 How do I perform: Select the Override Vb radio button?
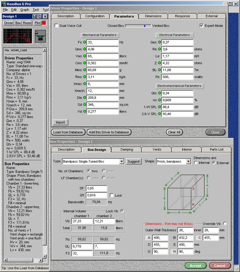click(x=225, y=223)
